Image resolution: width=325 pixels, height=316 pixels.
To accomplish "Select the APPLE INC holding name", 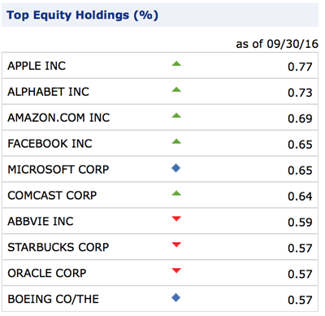I will pyautogui.click(x=37, y=66).
